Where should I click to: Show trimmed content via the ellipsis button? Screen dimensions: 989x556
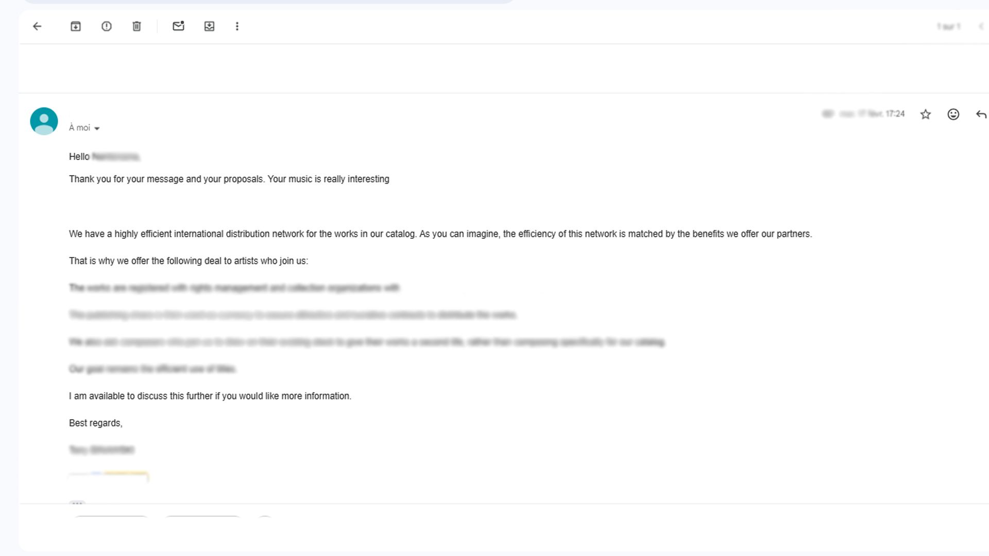pos(77,503)
